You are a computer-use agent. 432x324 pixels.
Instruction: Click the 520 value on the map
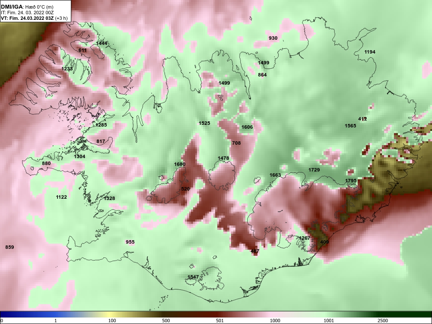185,189
